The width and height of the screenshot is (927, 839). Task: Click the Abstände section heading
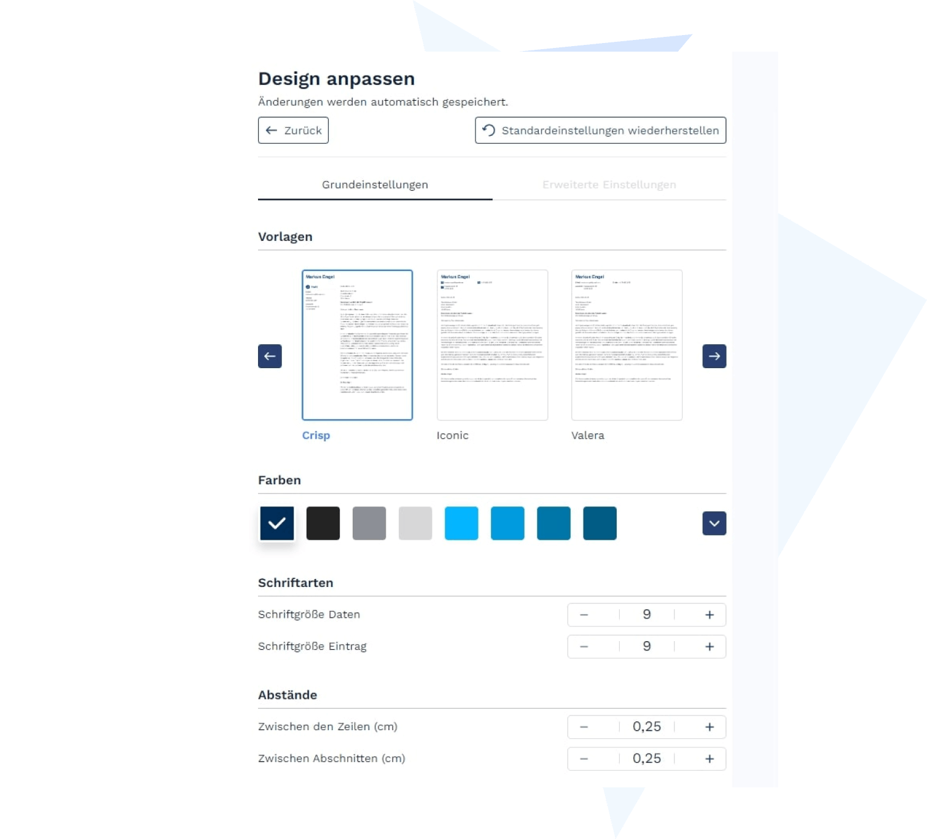287,695
